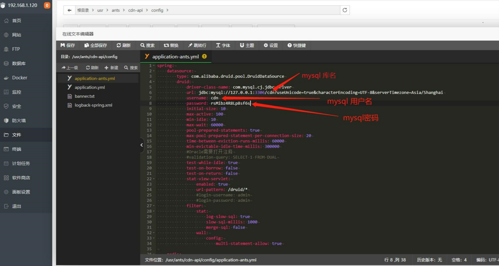This screenshot has height=266, width=499.
Task: Click 编码 encoding in status bar
Action: coord(487,260)
